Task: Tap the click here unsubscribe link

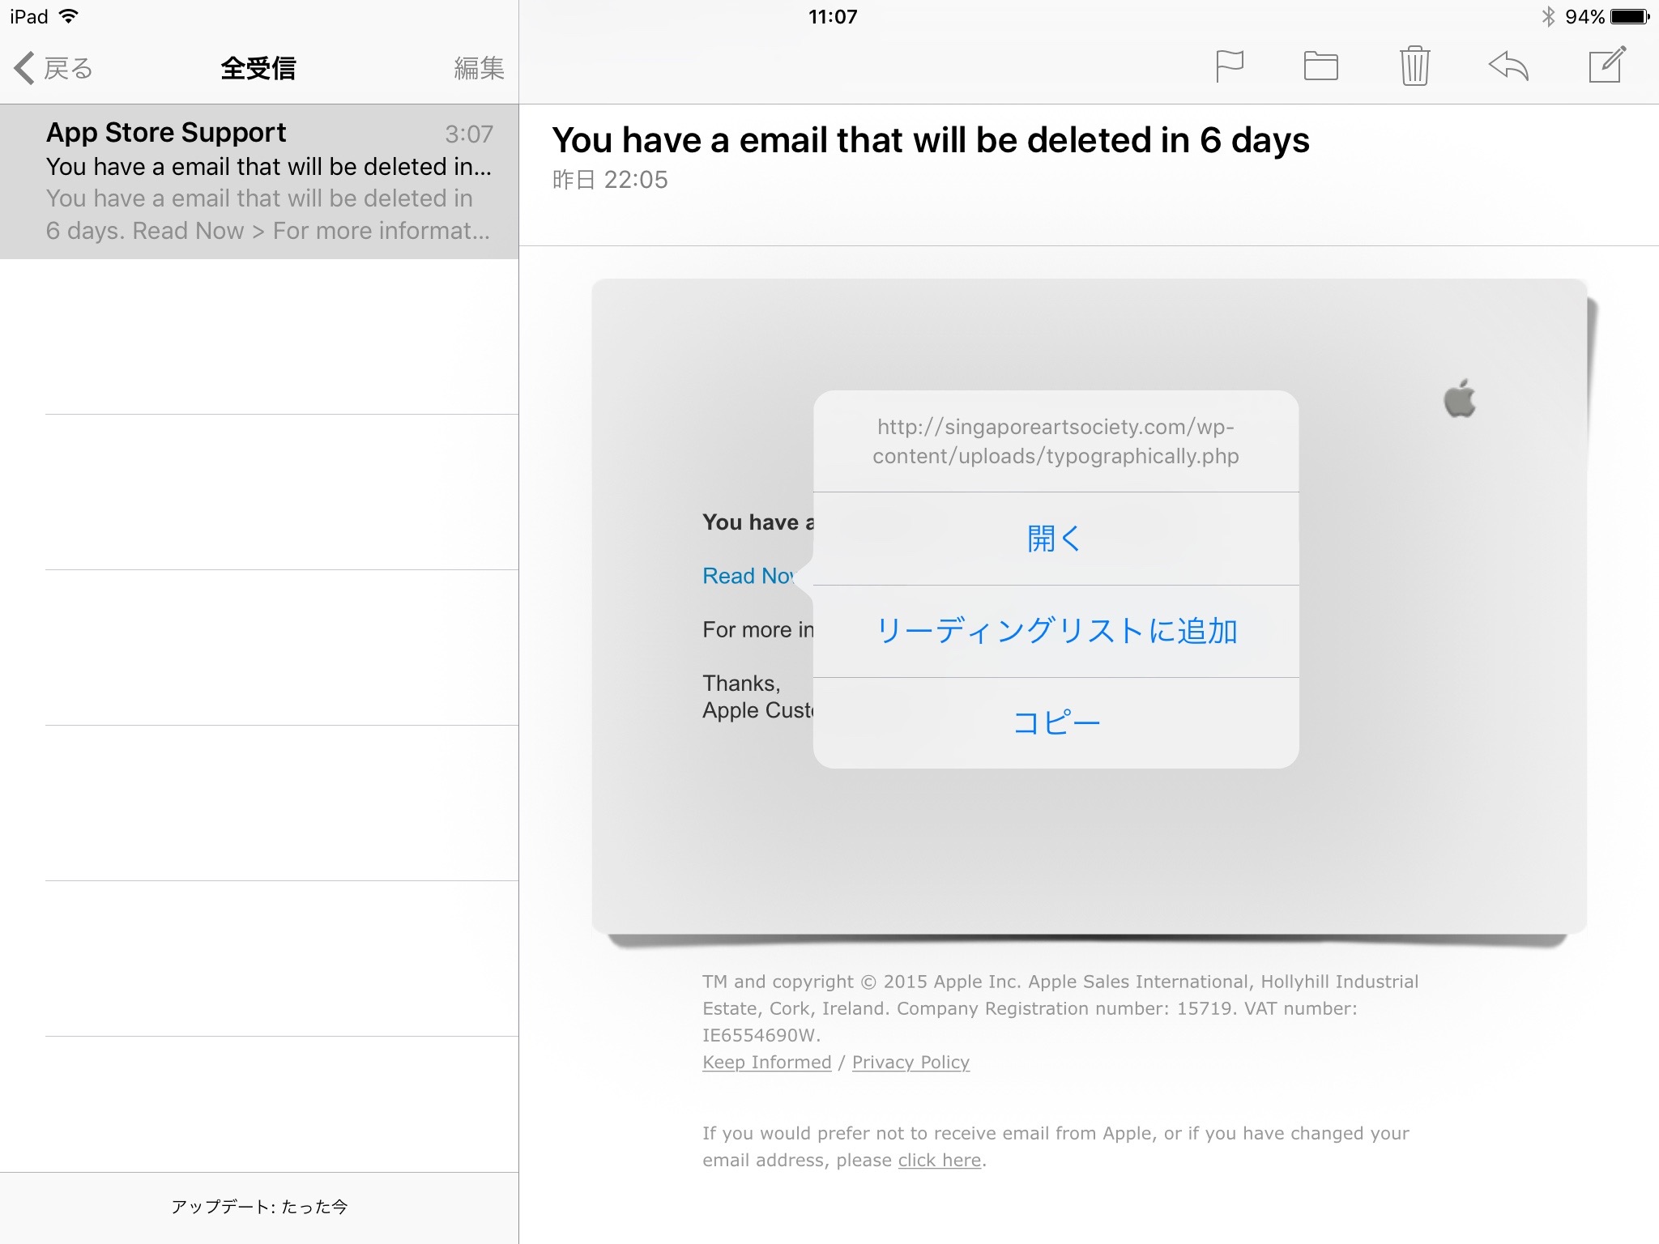Action: (940, 1160)
